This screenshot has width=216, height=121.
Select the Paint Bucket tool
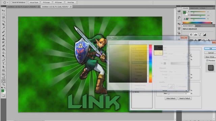click(3, 49)
